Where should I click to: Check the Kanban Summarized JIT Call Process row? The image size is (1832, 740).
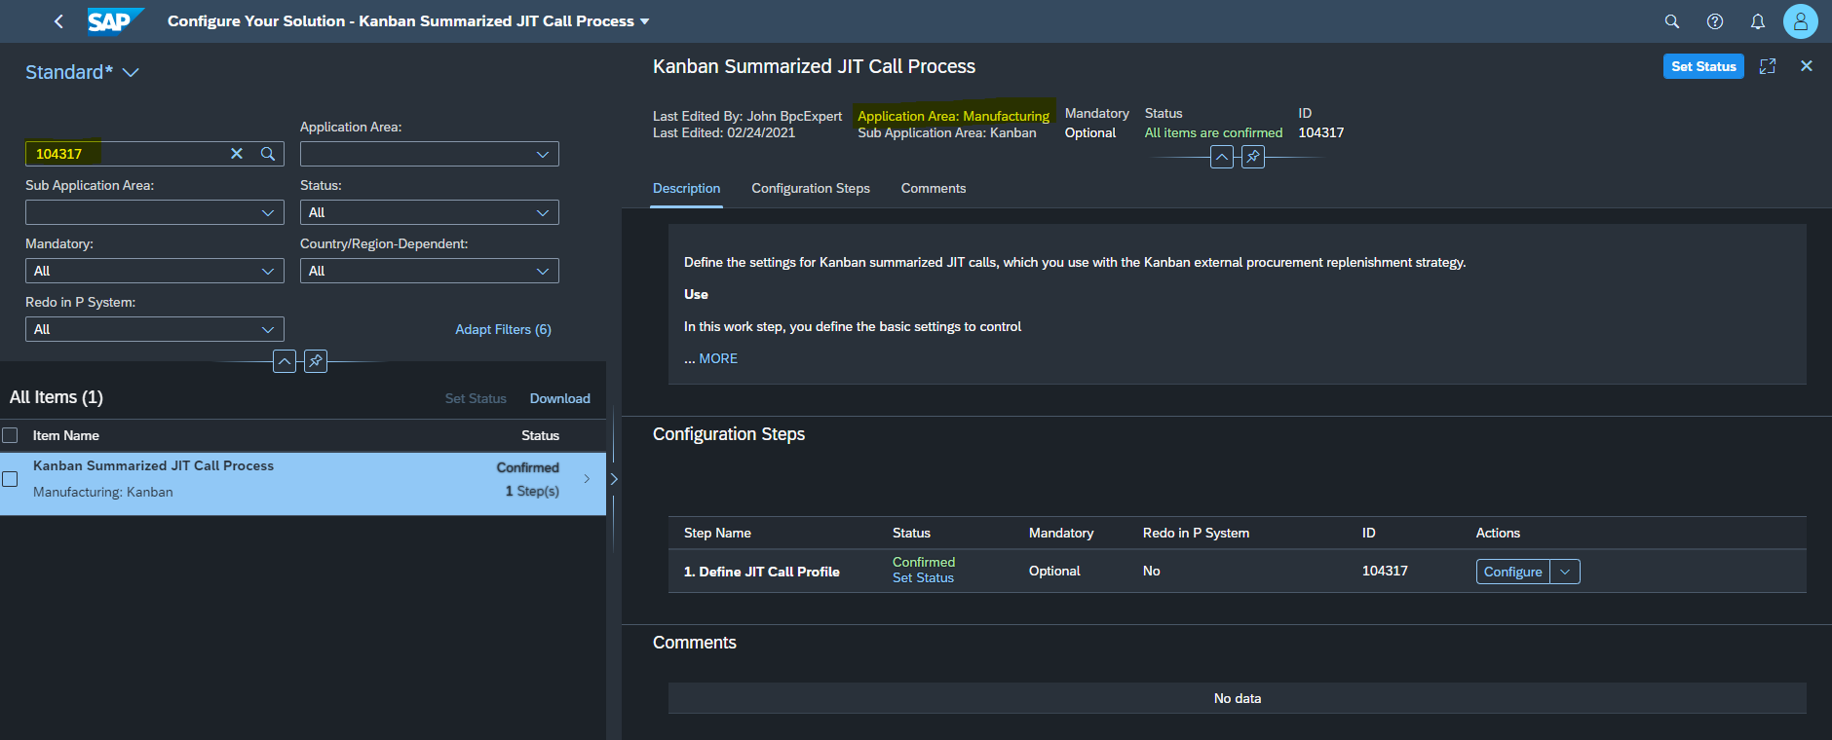(10, 479)
